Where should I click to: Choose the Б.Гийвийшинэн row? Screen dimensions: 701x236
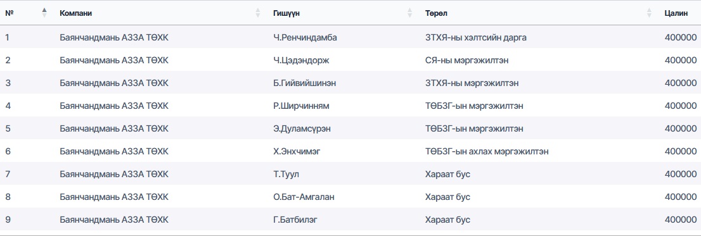tap(350, 83)
